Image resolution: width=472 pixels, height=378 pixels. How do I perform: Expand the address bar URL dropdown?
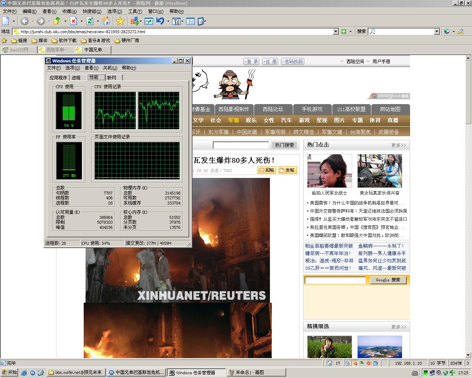pyautogui.click(x=336, y=32)
